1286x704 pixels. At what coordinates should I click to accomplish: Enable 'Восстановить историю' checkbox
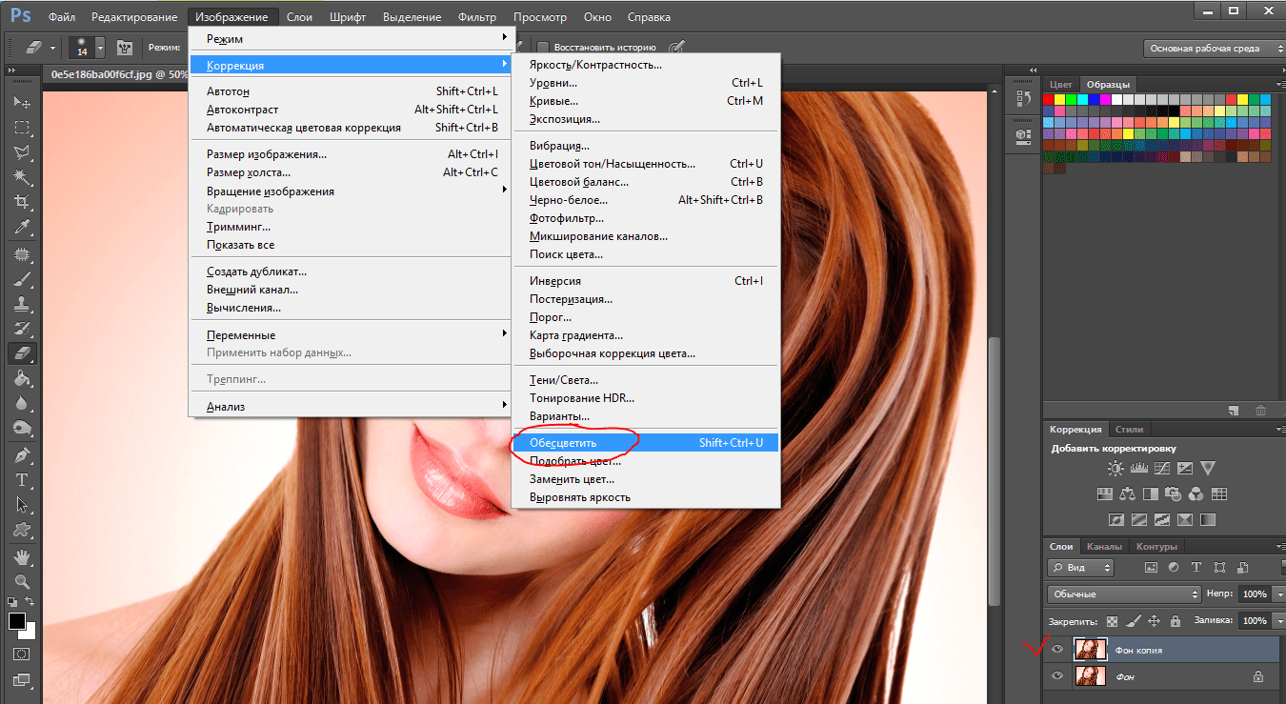click(x=543, y=47)
